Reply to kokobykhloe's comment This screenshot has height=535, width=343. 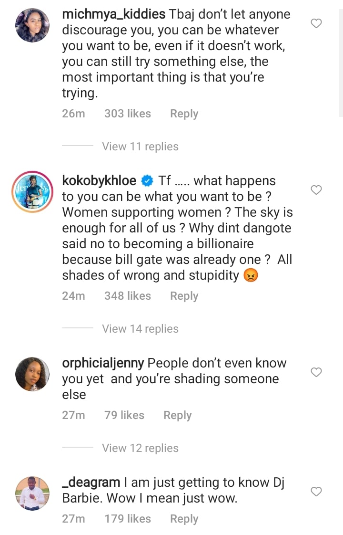point(184,296)
